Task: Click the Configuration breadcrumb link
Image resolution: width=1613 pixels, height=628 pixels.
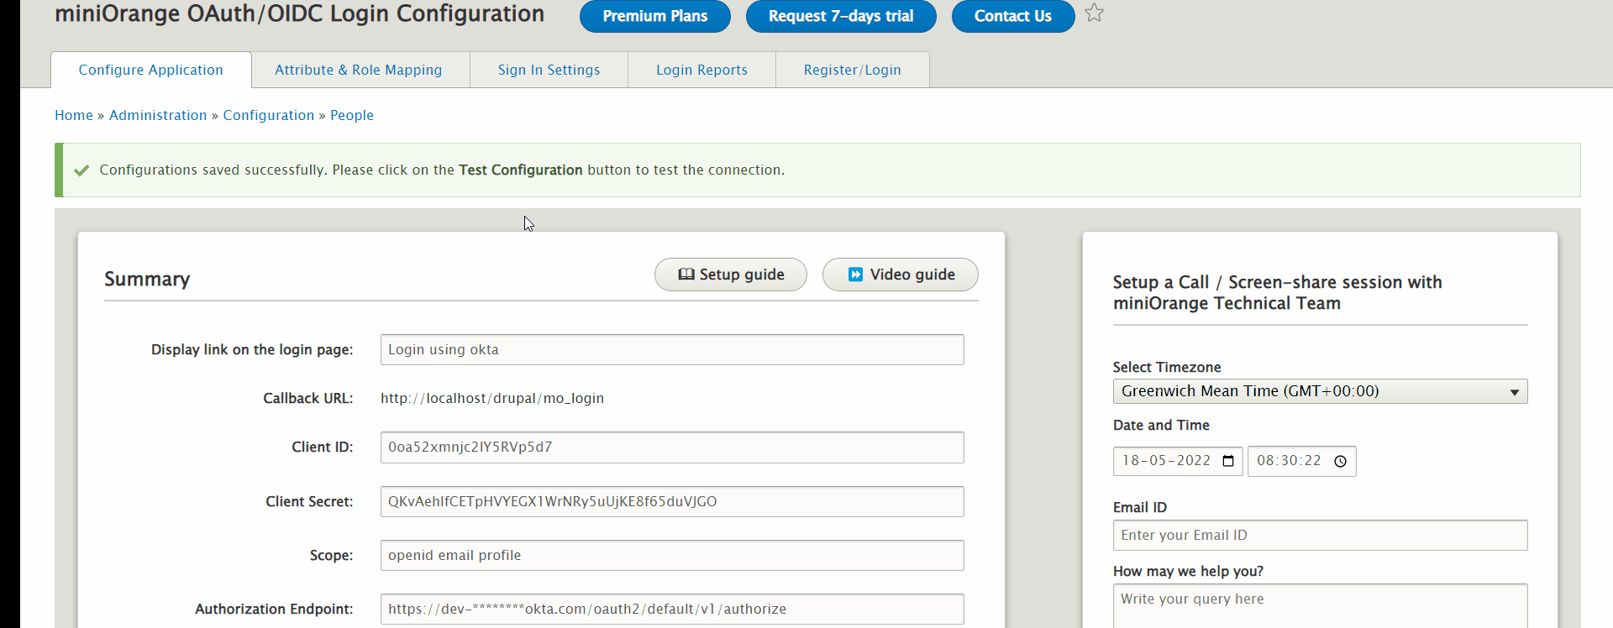Action: click(x=268, y=115)
